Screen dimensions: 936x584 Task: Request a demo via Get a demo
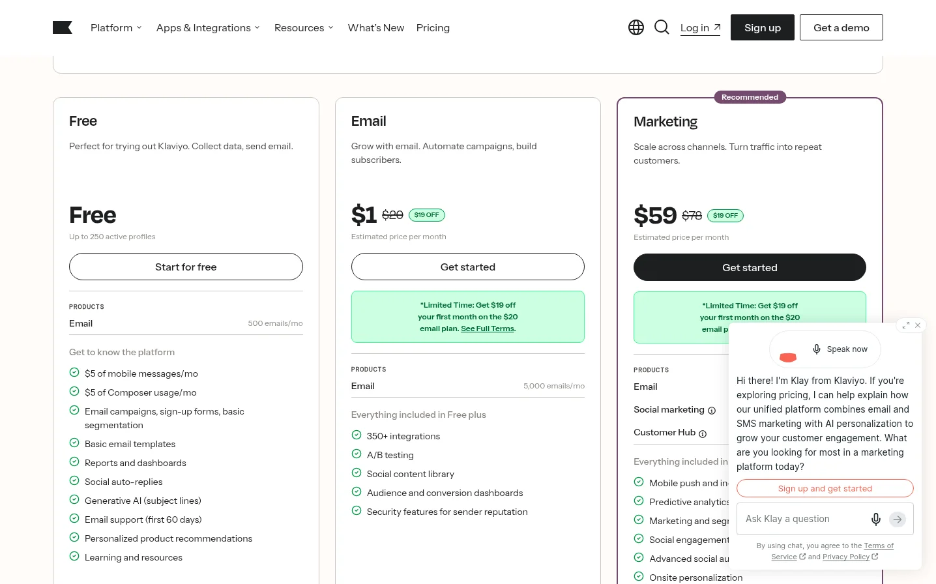(841, 27)
